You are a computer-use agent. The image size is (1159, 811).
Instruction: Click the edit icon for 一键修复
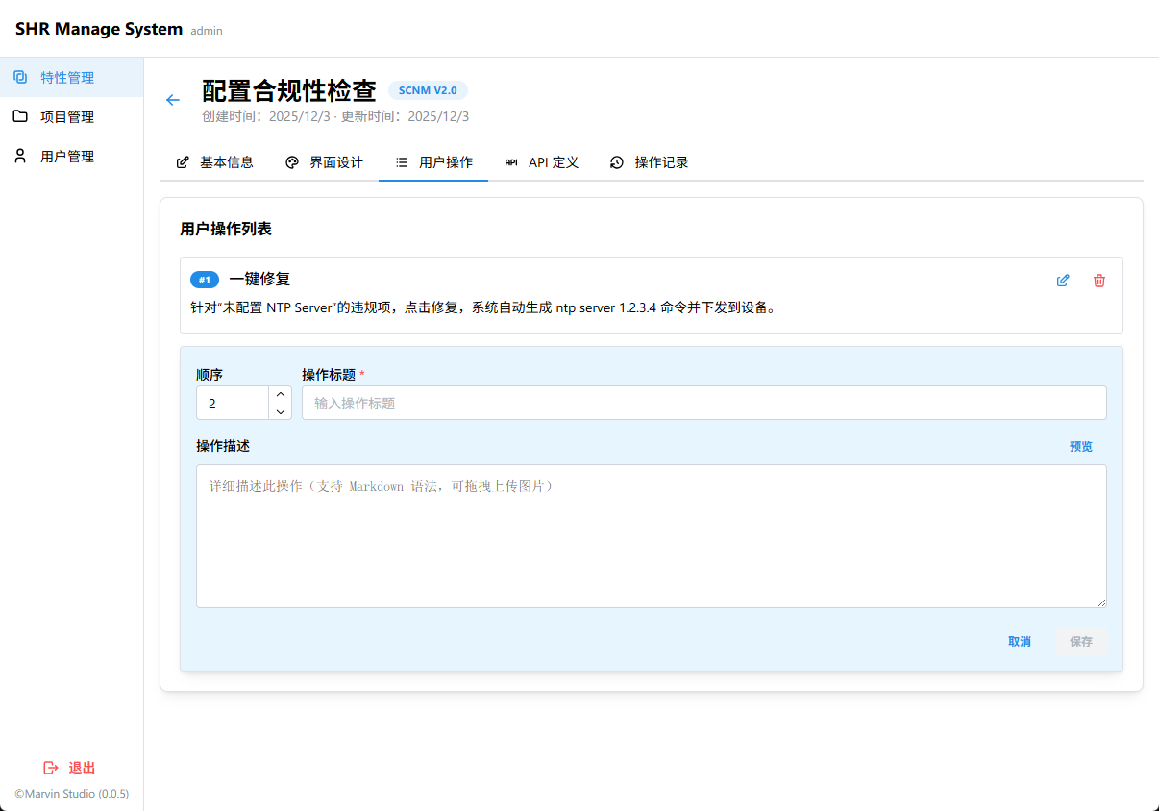(1063, 281)
